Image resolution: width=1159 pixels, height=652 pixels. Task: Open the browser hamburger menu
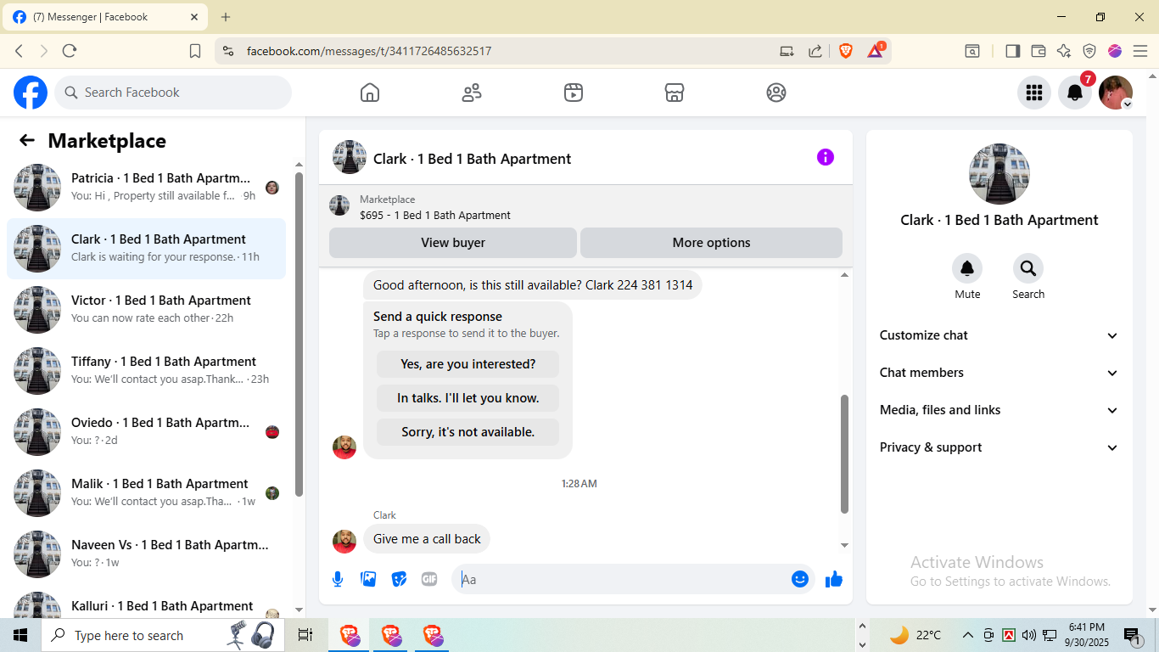coord(1140,51)
